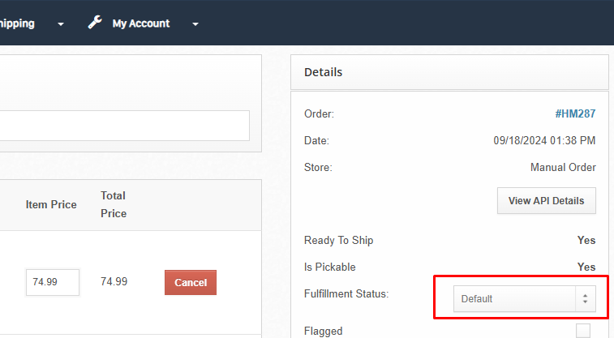The image size is (614, 338).
Task: Expand the caret next to Shipping
Action: [60, 24]
